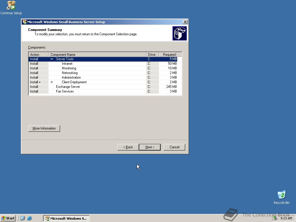Viewport: 296px width, 222px height.
Task: Proceed with the Next button
Action: [150, 147]
